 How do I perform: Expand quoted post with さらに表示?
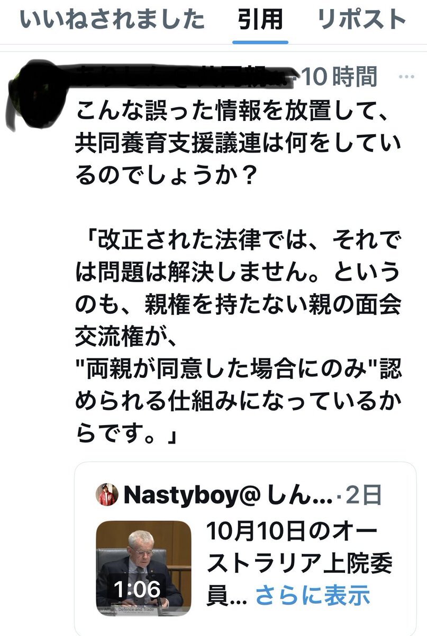(312, 595)
